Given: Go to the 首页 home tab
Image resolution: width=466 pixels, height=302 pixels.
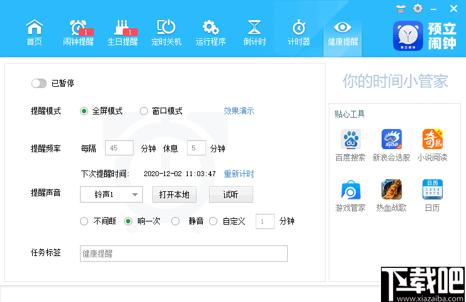Looking at the screenshot, I should 35,33.
